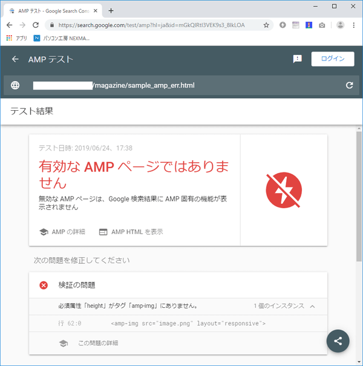Image resolution: width=363 pixels, height=366 pixels.
Task: Click the scrollbar up arrow
Action: (359, 128)
